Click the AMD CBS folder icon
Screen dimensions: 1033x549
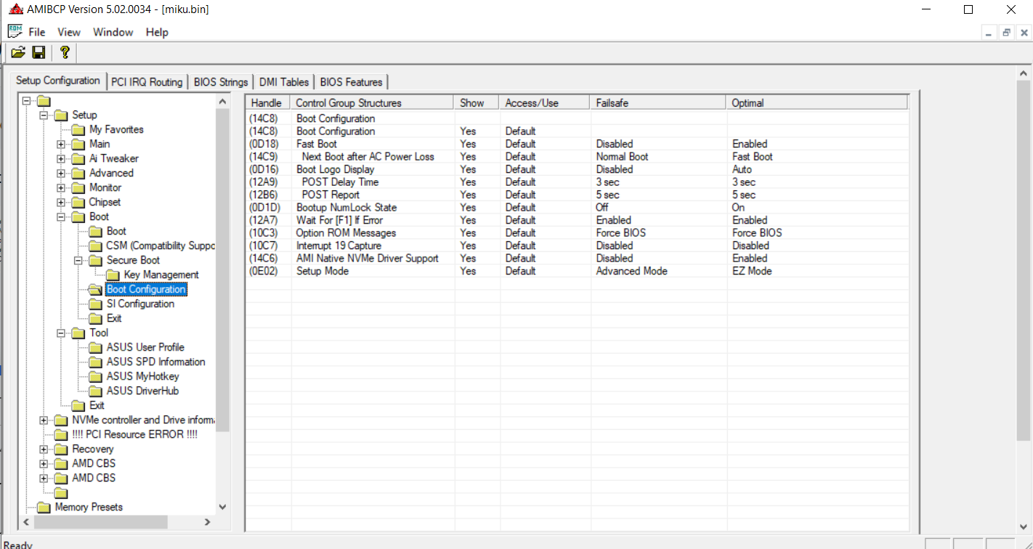tap(61, 463)
